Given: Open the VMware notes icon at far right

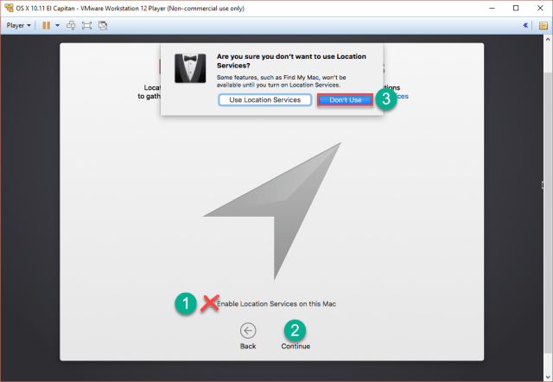Looking at the screenshot, I should (x=543, y=25).
